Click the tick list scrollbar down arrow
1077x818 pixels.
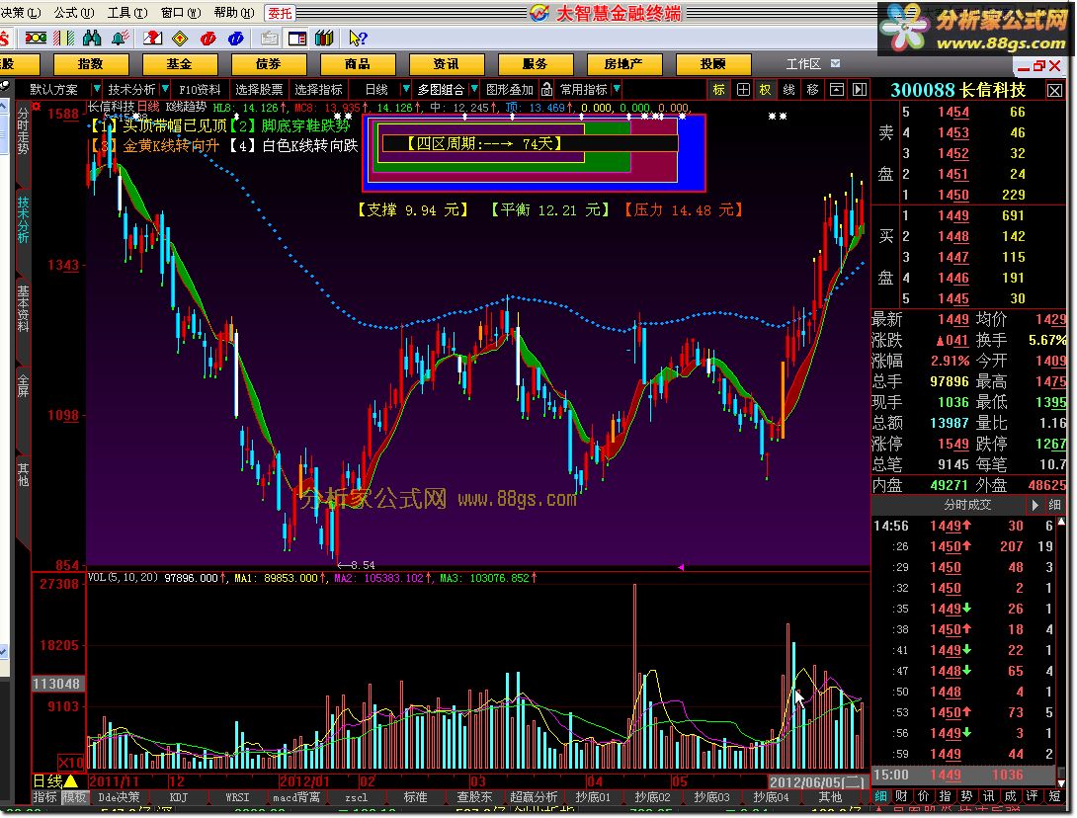click(x=1061, y=782)
